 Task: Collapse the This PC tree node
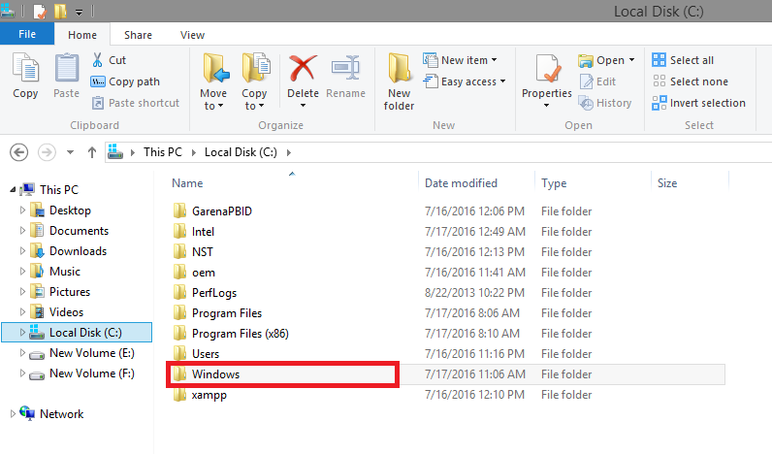coord(13,190)
